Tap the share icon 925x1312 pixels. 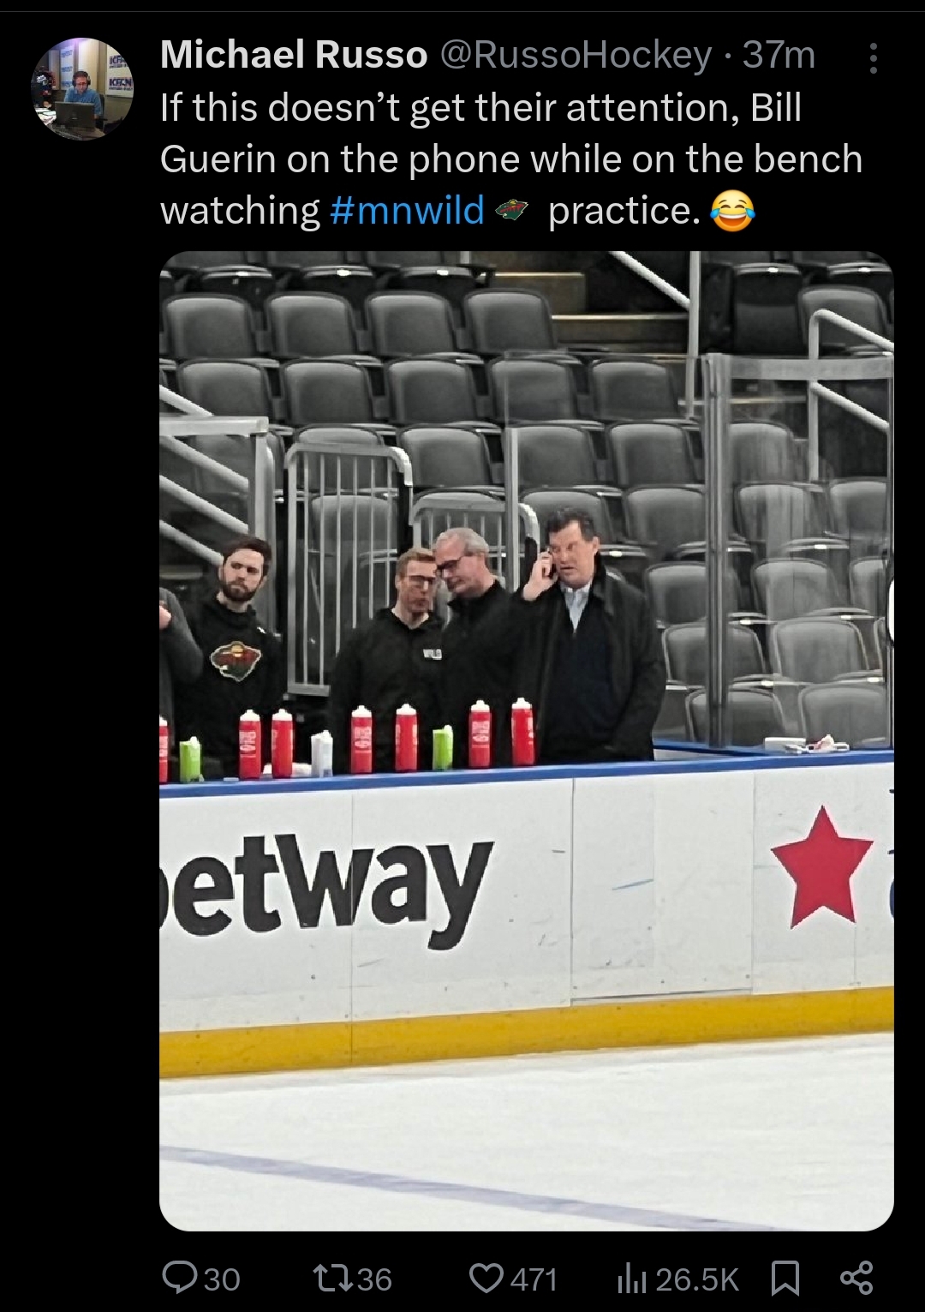pyautogui.click(x=856, y=1278)
